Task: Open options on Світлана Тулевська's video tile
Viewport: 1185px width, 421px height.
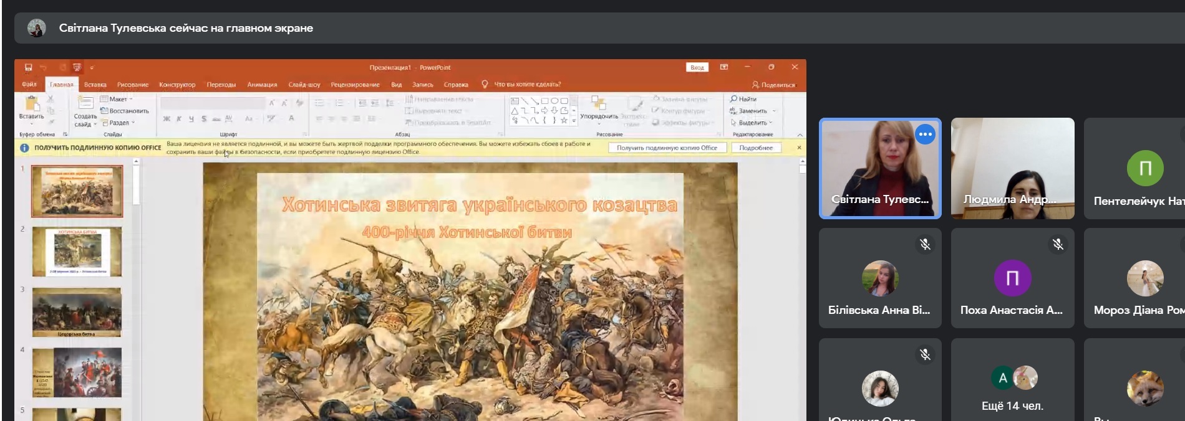Action: (x=925, y=135)
